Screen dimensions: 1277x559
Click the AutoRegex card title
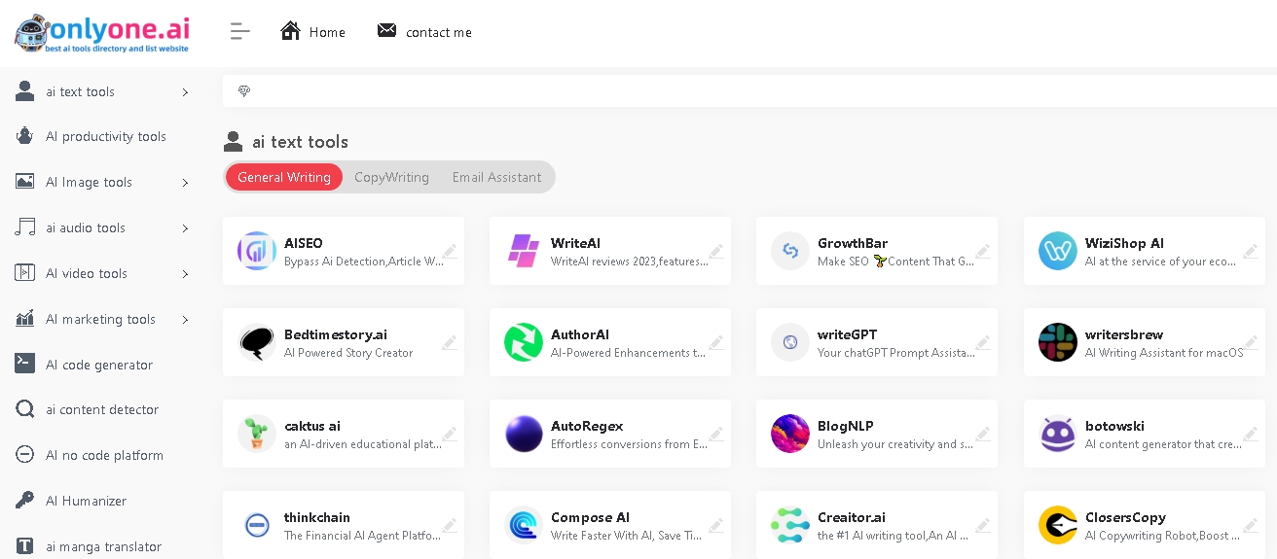(x=587, y=426)
